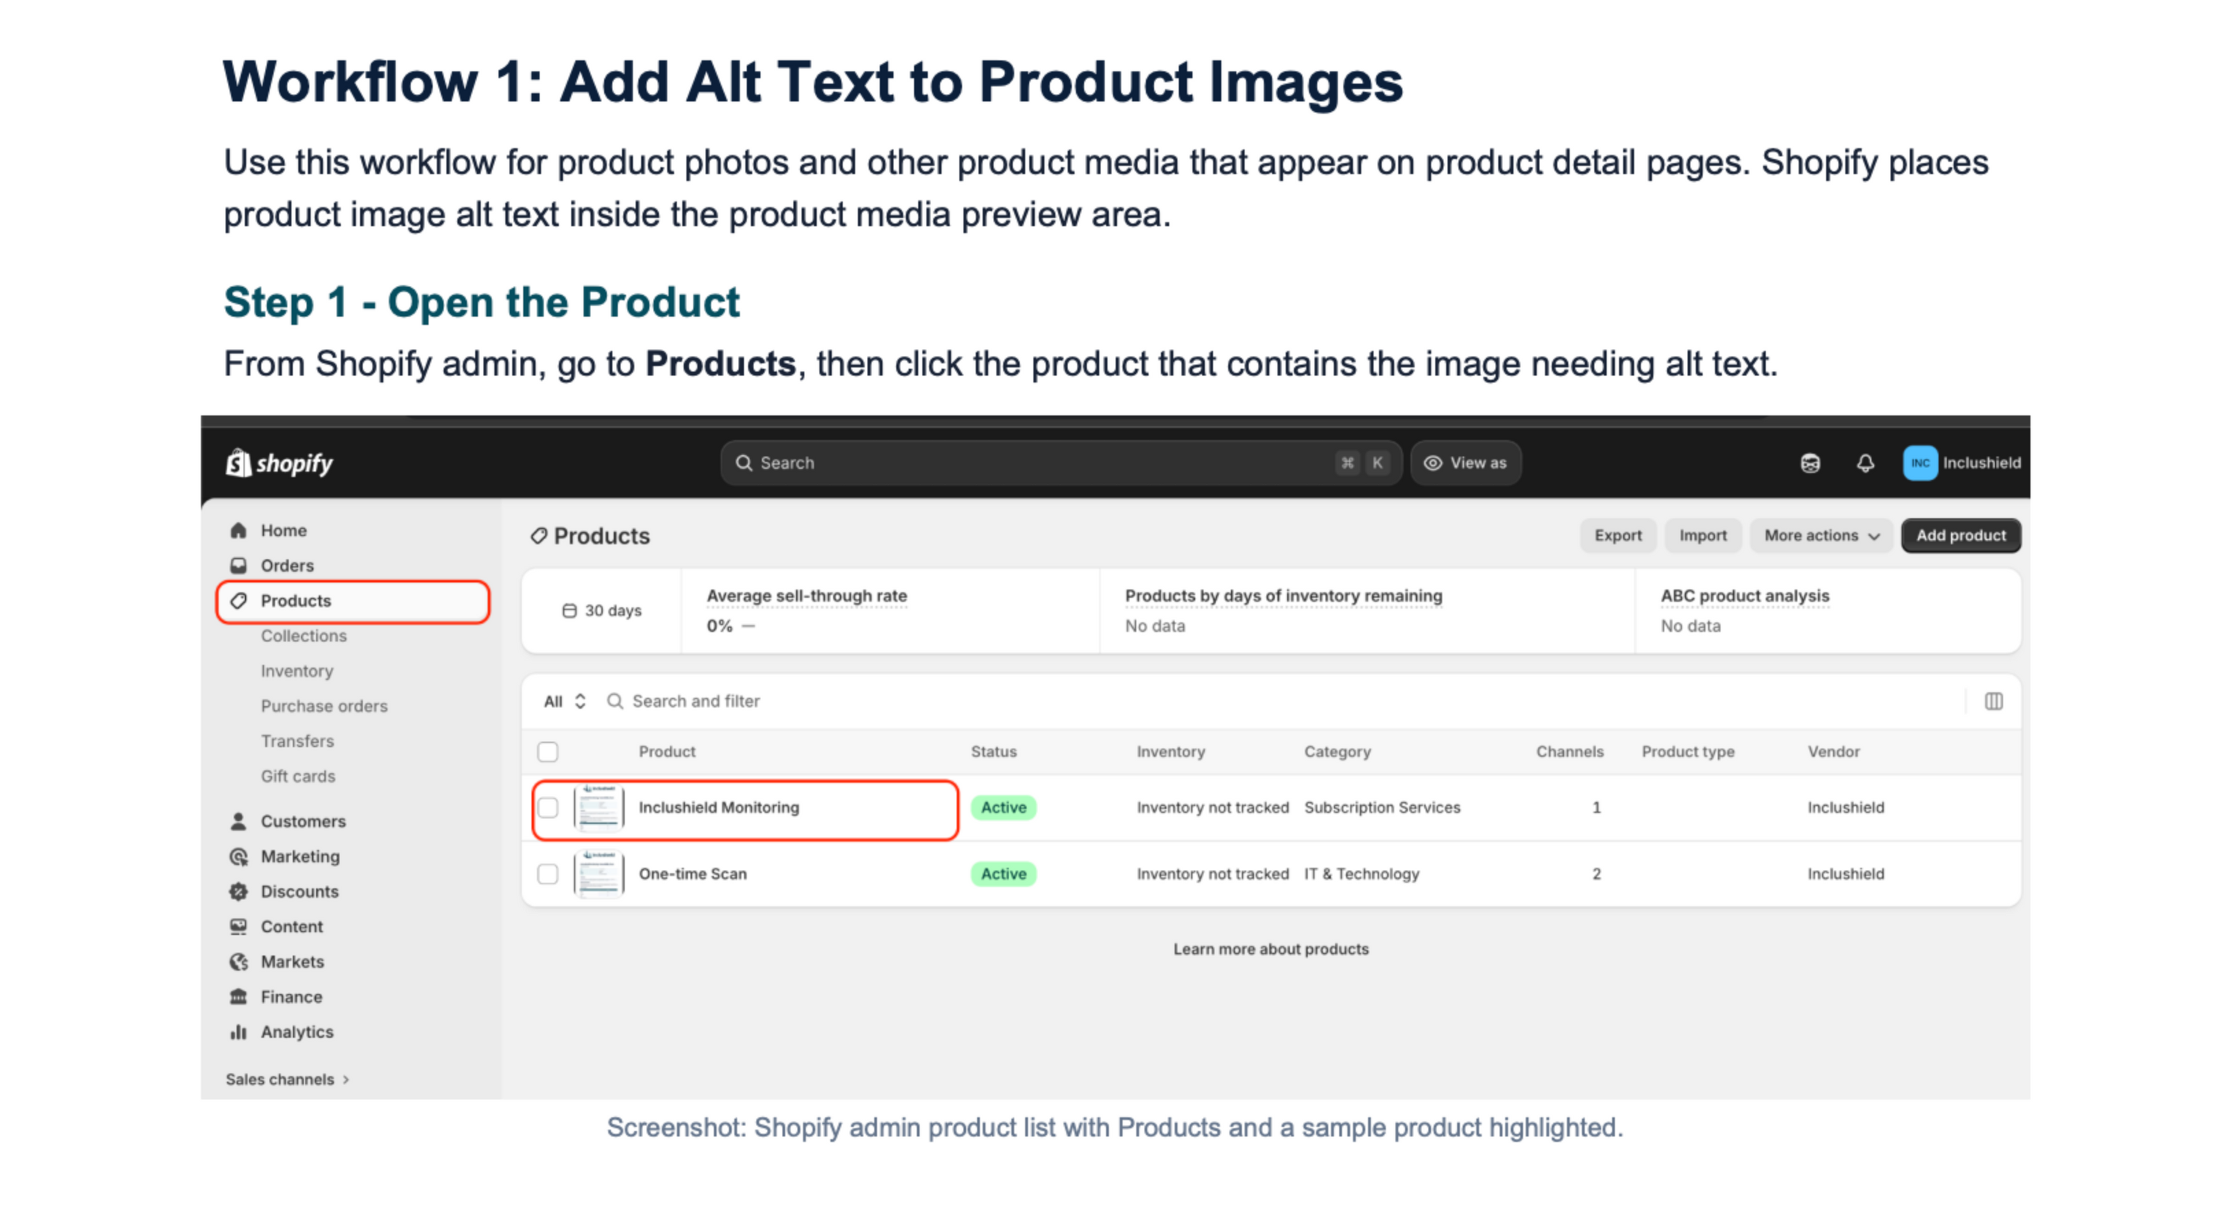
Task: Click the eye icon in View as
Action: tap(1433, 462)
